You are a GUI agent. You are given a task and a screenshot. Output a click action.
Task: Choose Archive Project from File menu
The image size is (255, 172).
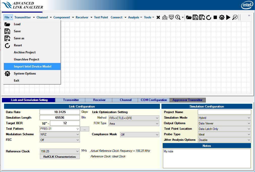25,52
